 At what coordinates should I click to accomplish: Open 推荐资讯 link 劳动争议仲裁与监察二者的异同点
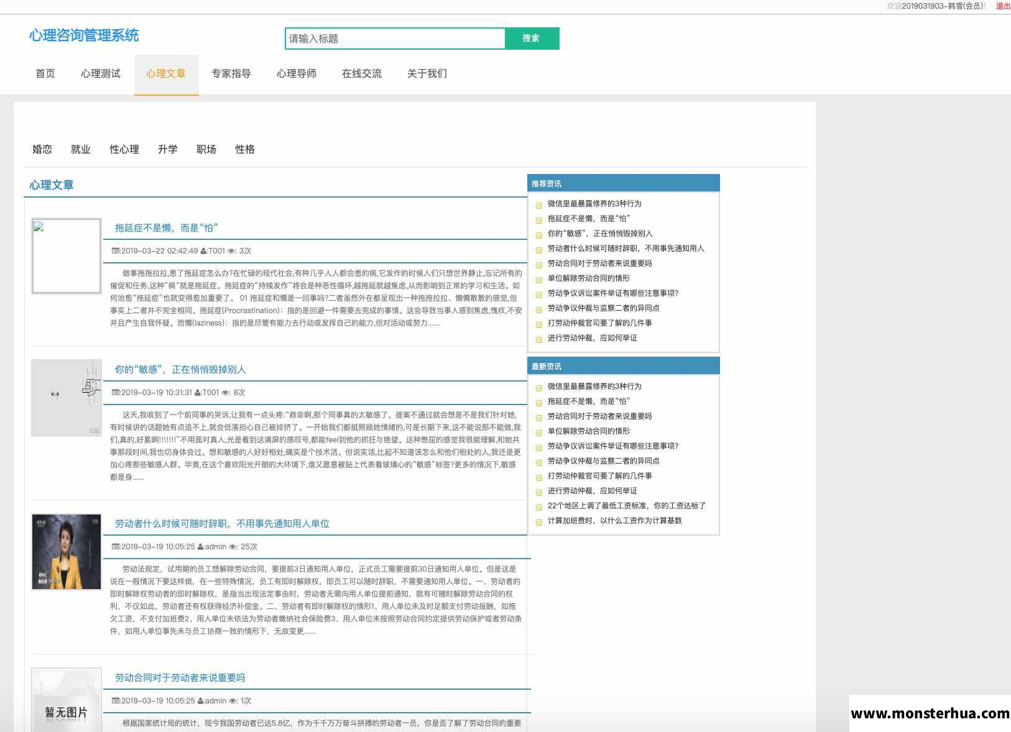(604, 308)
